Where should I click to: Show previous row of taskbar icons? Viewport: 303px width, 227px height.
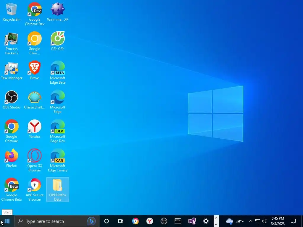point(216,218)
